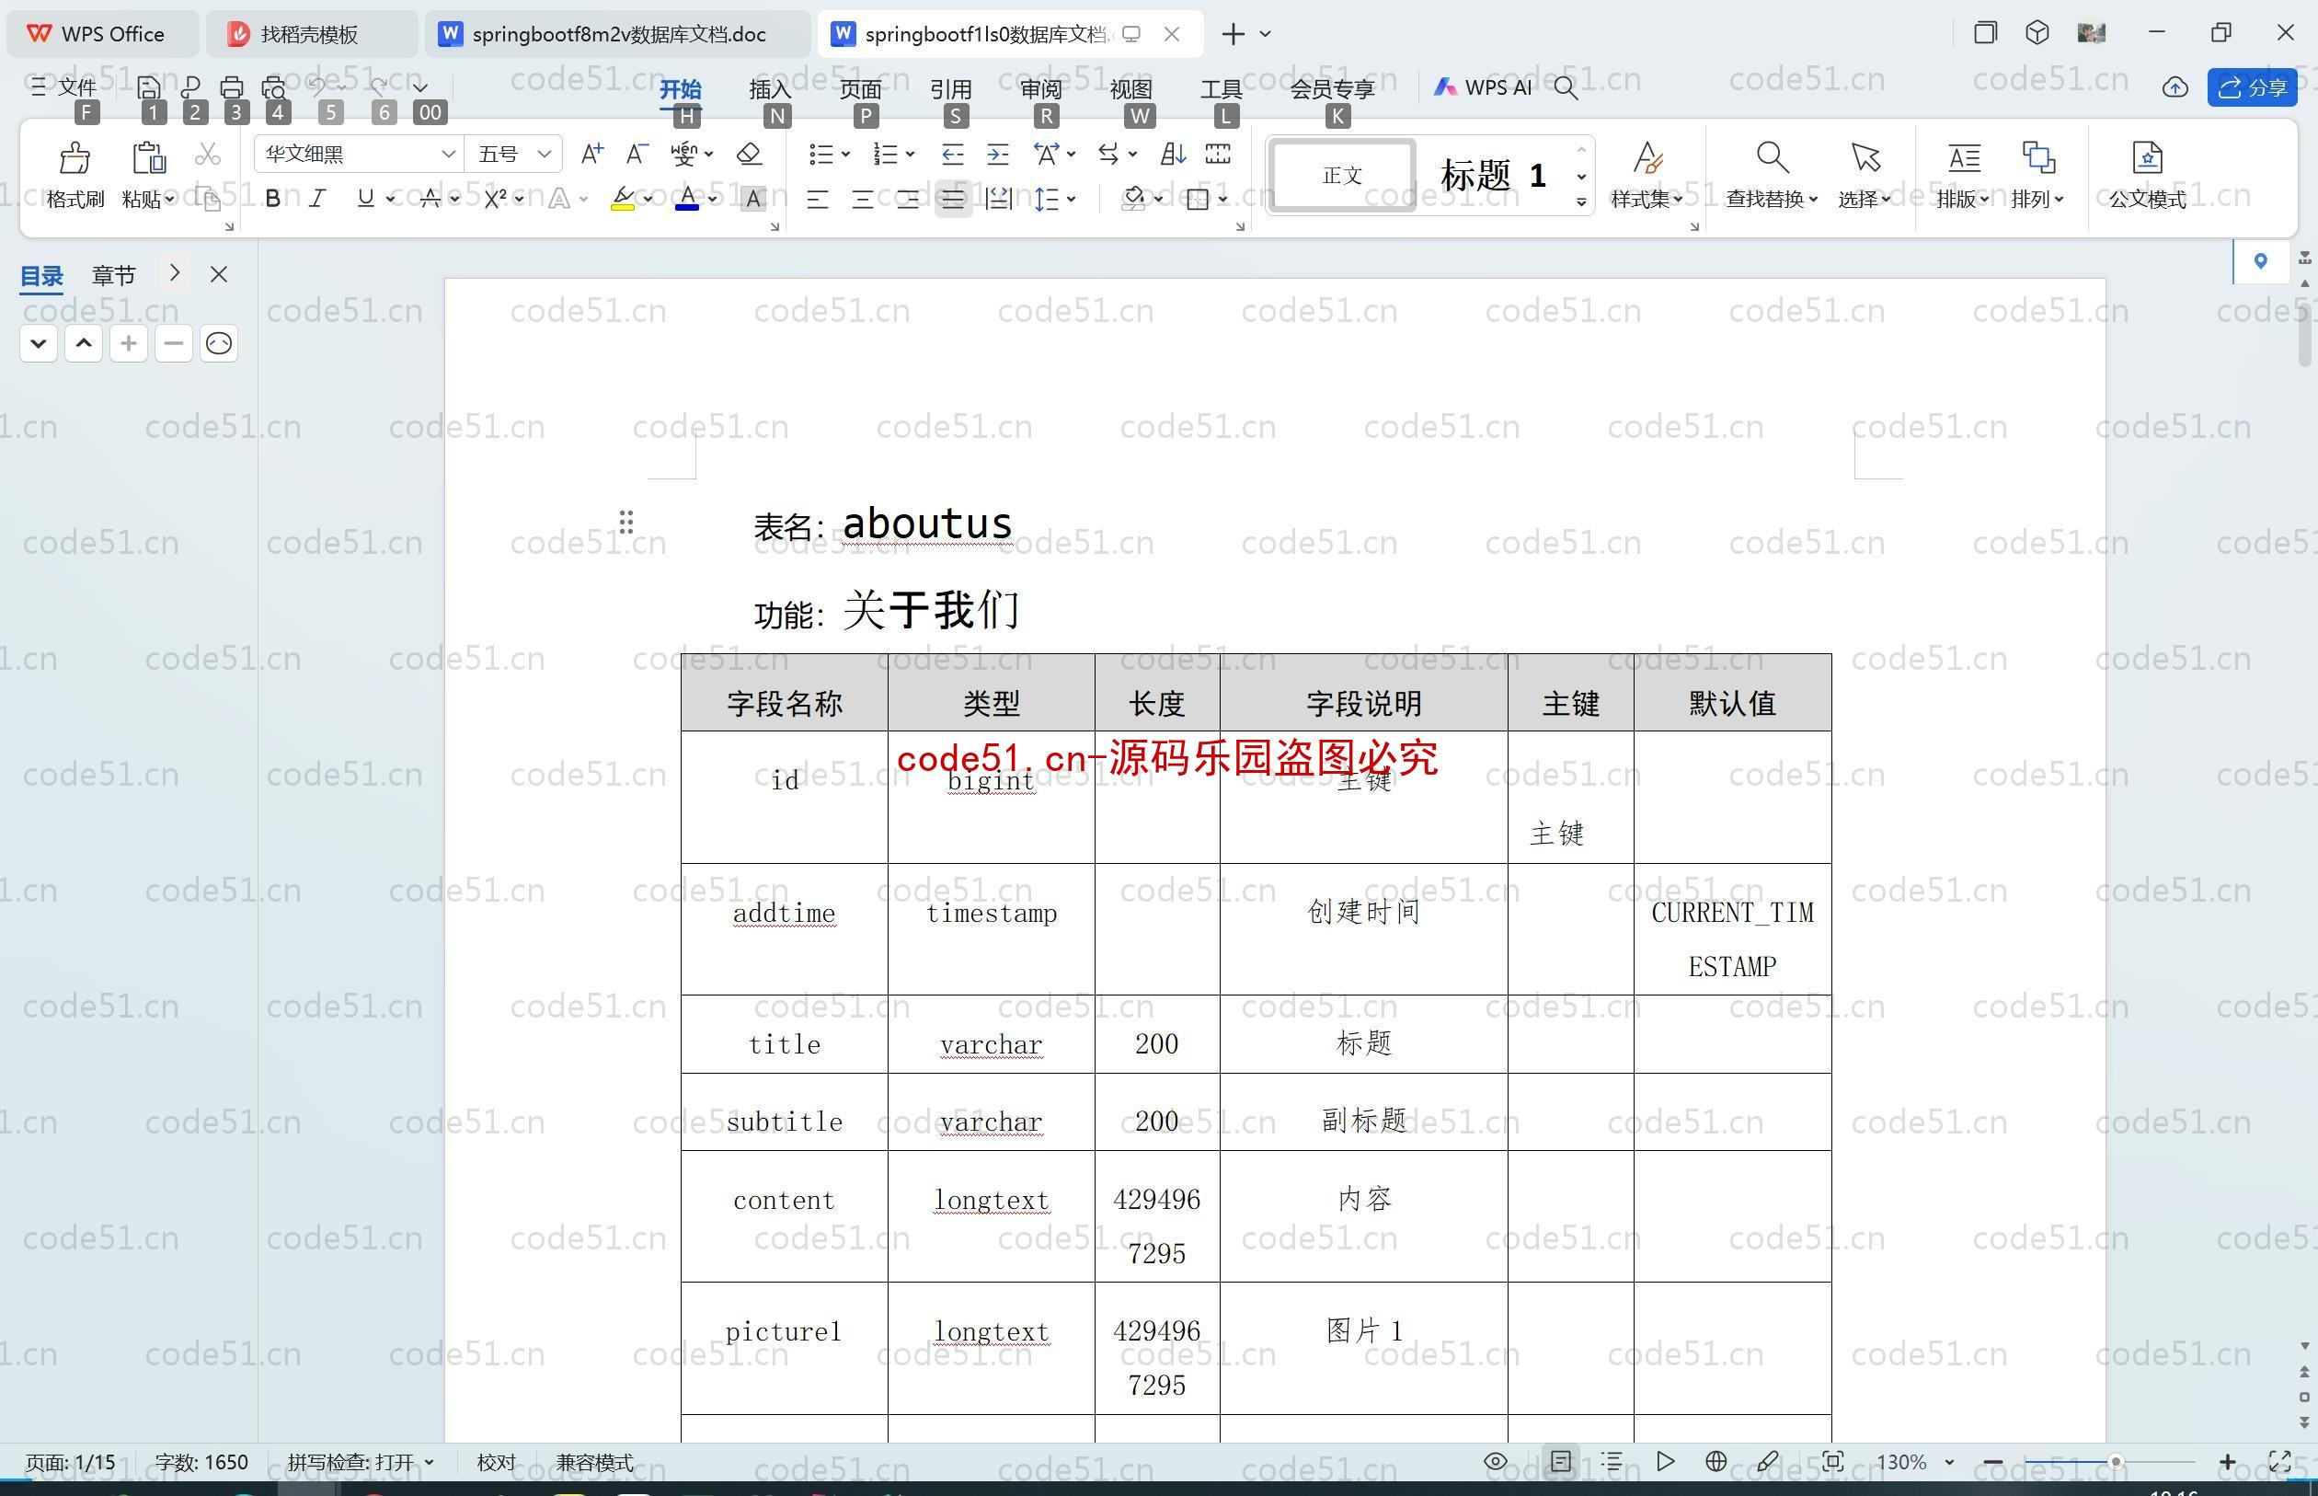
Task: Click the Increase Indent icon
Action: pyautogui.click(x=997, y=154)
